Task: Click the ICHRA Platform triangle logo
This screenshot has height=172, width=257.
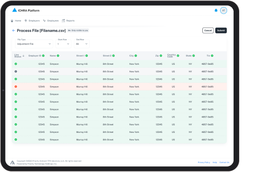Action: pyautogui.click(x=14, y=10)
